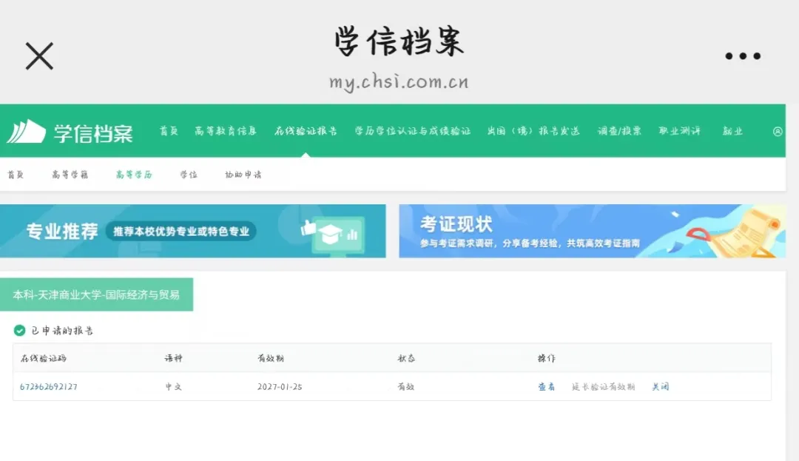The width and height of the screenshot is (799, 461).
Task: Open 高等教育信息 menu
Action: (225, 131)
